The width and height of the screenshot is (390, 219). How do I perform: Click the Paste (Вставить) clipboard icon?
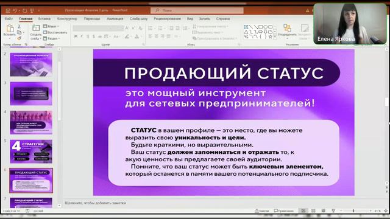10,29
